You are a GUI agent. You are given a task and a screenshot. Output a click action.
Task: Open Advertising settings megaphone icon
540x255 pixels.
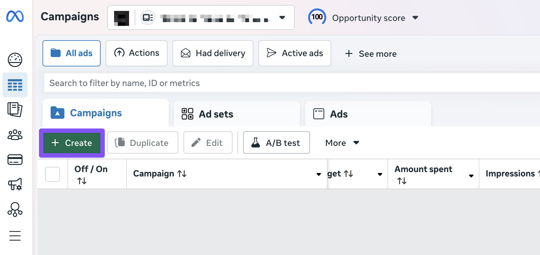point(15,184)
